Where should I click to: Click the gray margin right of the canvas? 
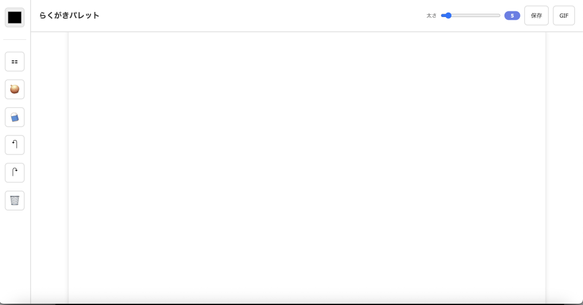(564, 168)
